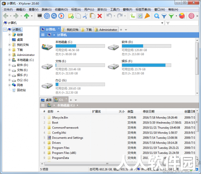Open the address bar dropdown arrow

coord(162,23)
